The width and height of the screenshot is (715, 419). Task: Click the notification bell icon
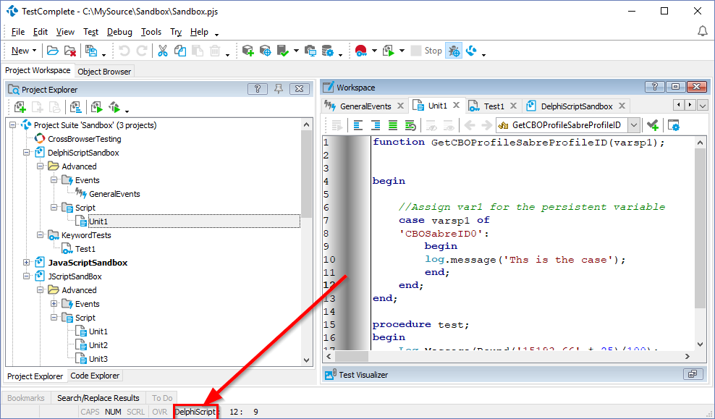click(x=702, y=31)
